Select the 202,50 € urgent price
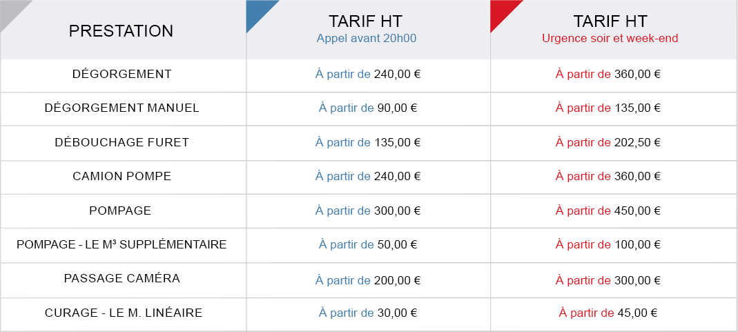The image size is (738, 332). [637, 142]
